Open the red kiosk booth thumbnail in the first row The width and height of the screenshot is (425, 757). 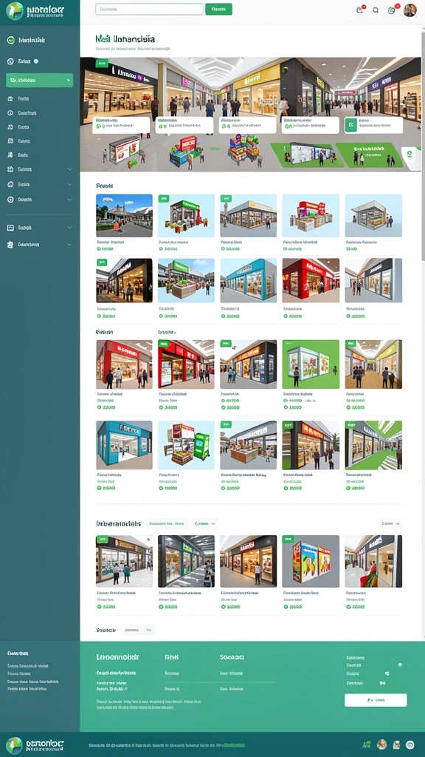(x=311, y=215)
